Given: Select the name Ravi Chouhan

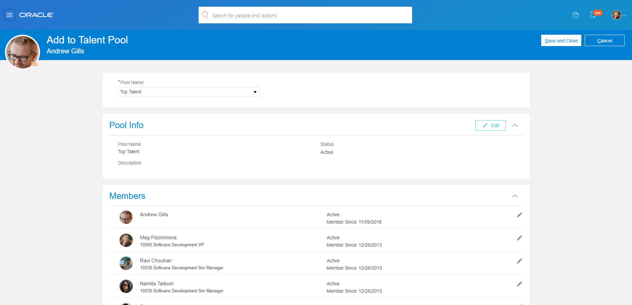Looking at the screenshot, I should (x=156, y=261).
